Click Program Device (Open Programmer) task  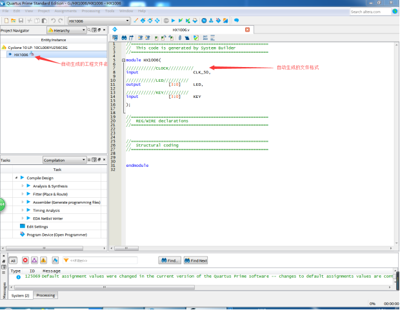pyautogui.click(x=57, y=235)
